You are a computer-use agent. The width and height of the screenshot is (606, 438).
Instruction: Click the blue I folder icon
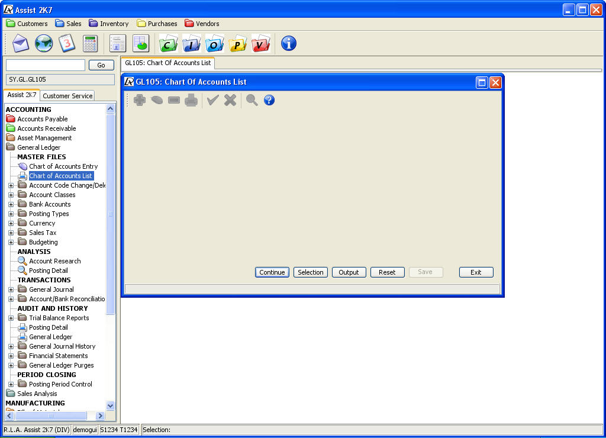click(x=191, y=43)
